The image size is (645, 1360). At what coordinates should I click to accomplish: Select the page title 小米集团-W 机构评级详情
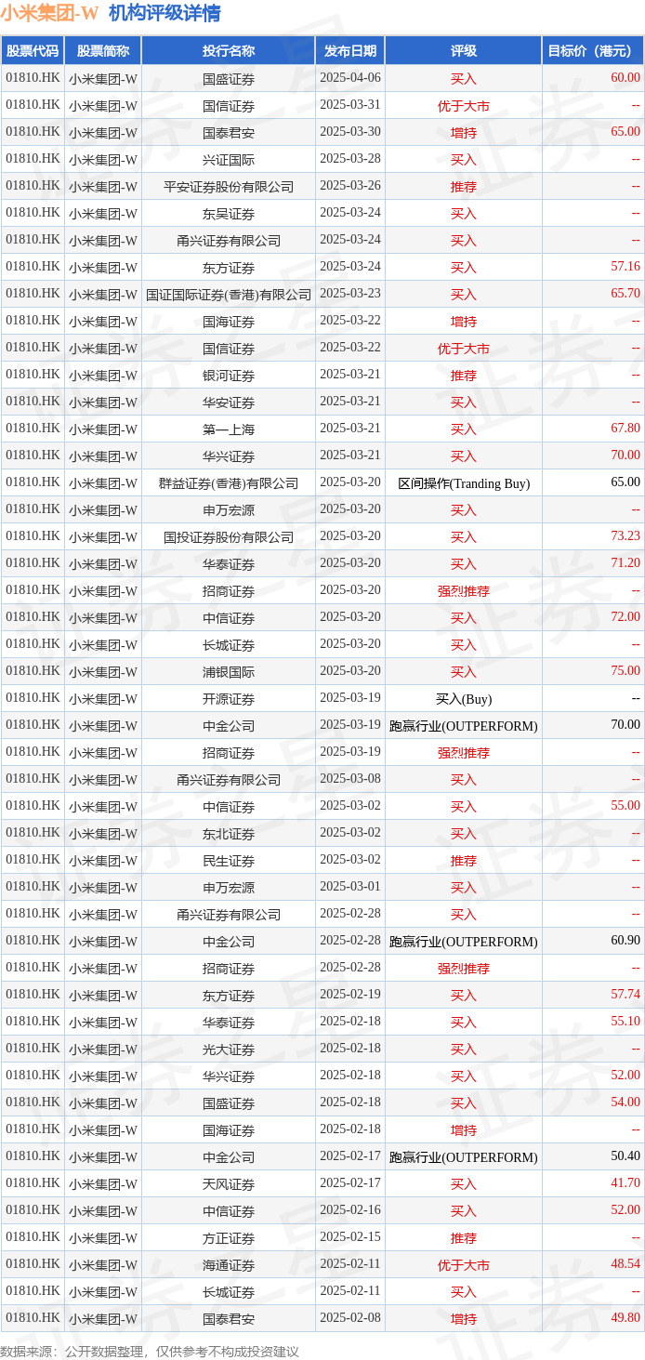click(x=111, y=13)
